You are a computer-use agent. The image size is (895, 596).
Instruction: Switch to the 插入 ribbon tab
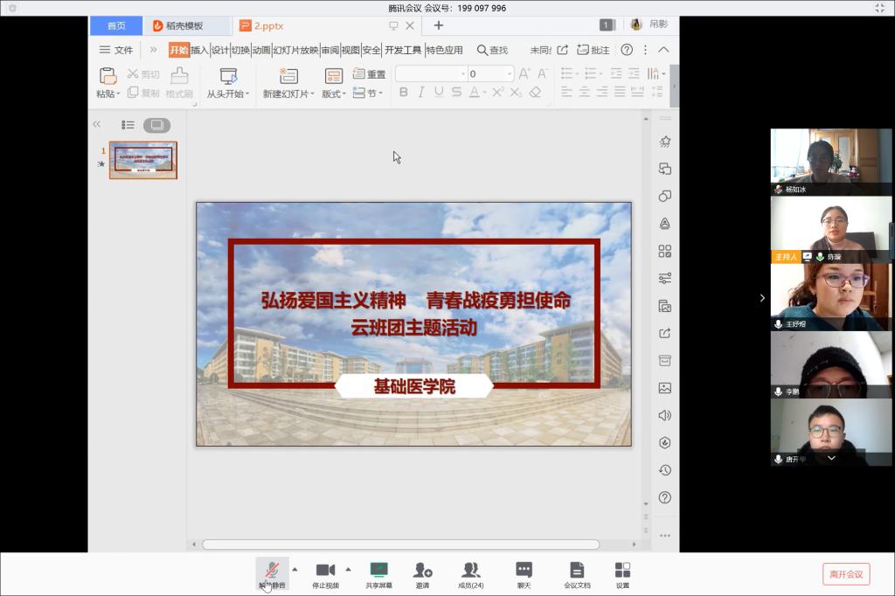[x=199, y=50]
